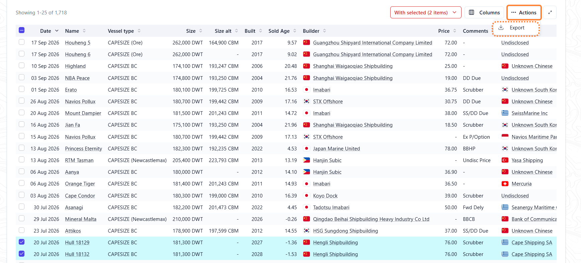The image size is (581, 263).
Task: Click the three-dots icon in Actions
Action: (x=513, y=12)
